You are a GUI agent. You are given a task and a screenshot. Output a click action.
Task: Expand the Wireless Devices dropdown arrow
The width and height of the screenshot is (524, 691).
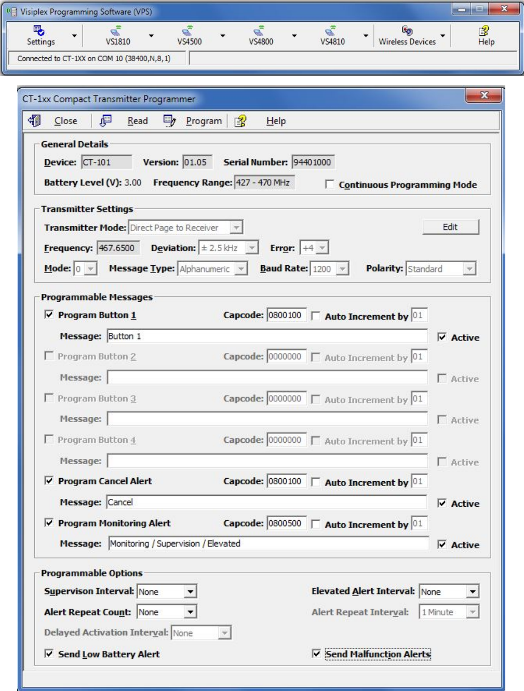click(443, 36)
